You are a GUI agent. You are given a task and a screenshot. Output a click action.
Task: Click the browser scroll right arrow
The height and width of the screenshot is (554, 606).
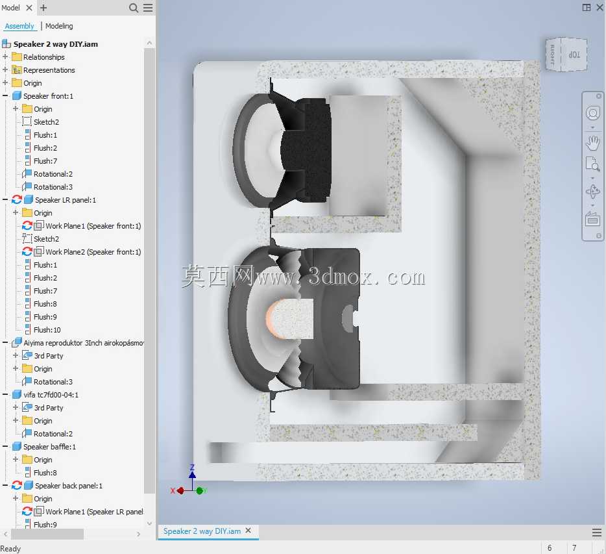coord(138,534)
